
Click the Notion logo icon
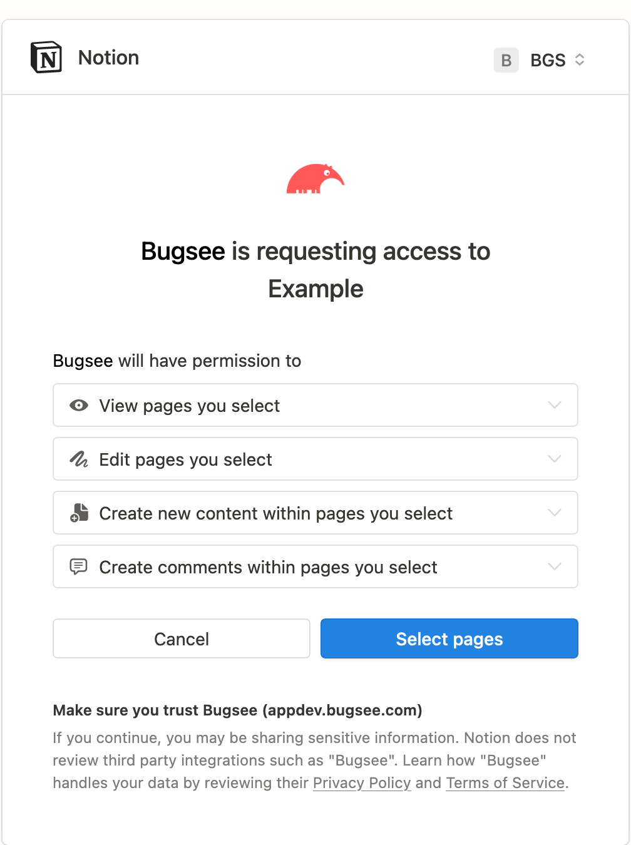click(x=45, y=57)
